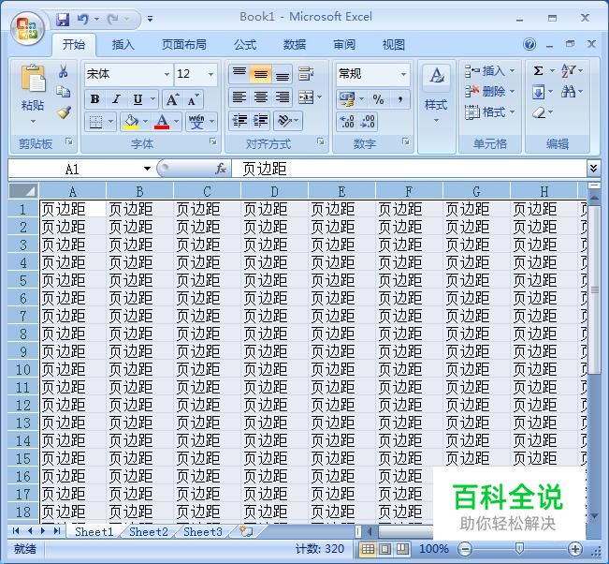Switch to 公式 tab
The image size is (609, 564).
(245, 45)
